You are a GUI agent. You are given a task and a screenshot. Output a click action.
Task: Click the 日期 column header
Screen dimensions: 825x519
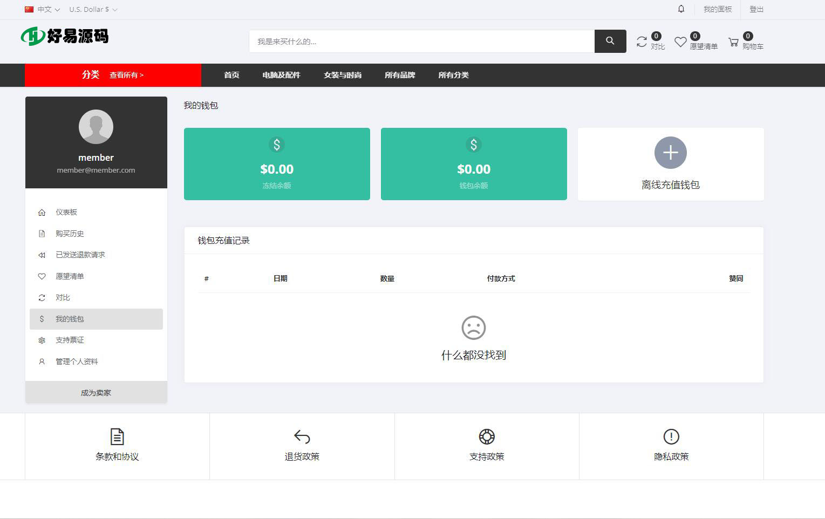(x=280, y=279)
